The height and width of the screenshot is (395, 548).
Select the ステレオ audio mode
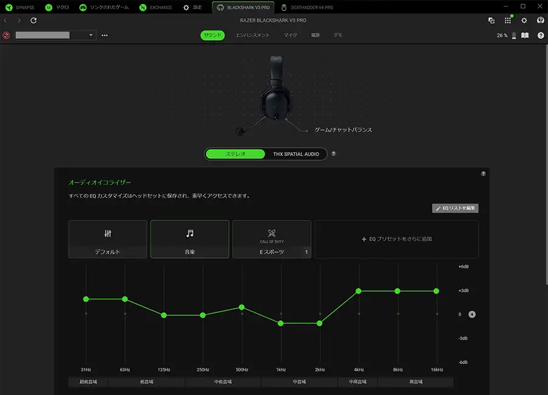tap(235, 154)
